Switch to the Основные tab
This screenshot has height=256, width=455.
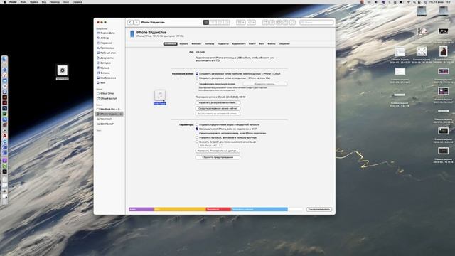pos(171,43)
